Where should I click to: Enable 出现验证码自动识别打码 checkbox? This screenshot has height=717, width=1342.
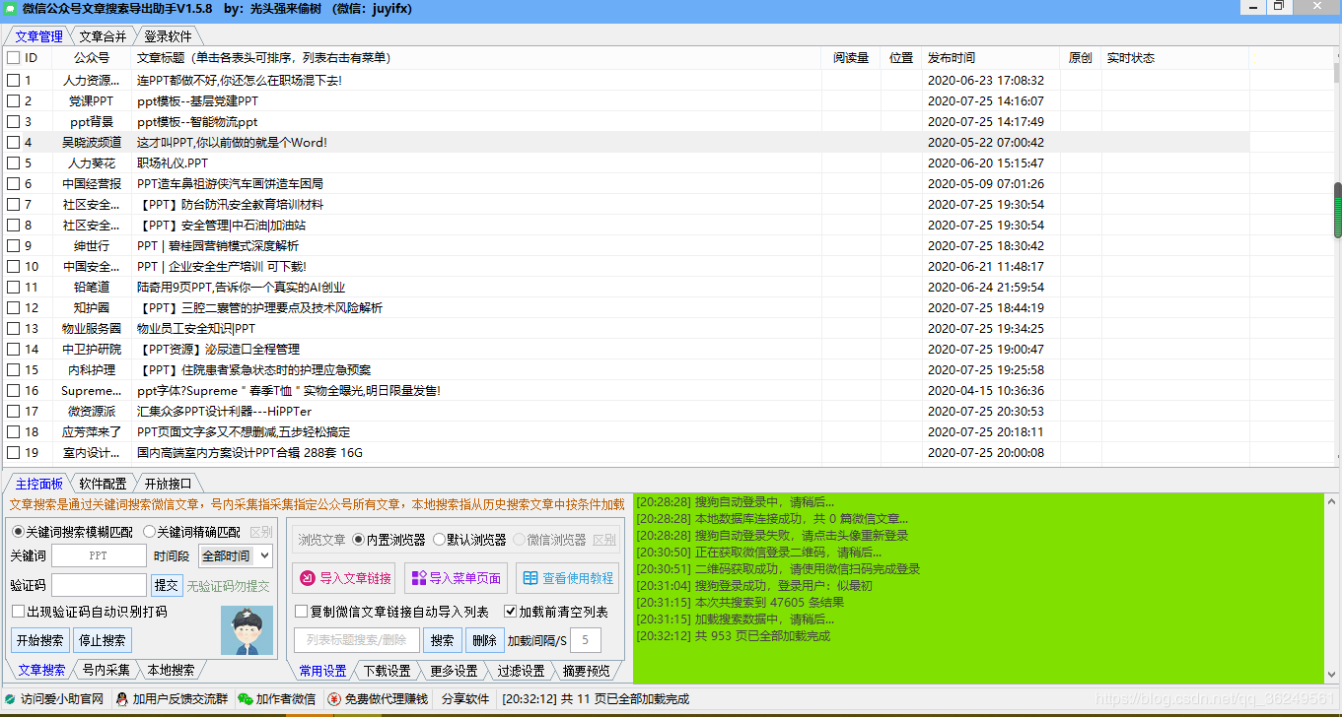[x=19, y=612]
